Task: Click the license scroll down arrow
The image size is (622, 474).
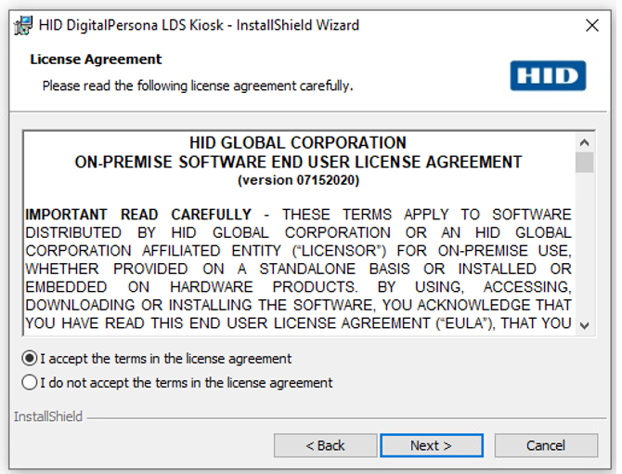Action: [x=585, y=324]
